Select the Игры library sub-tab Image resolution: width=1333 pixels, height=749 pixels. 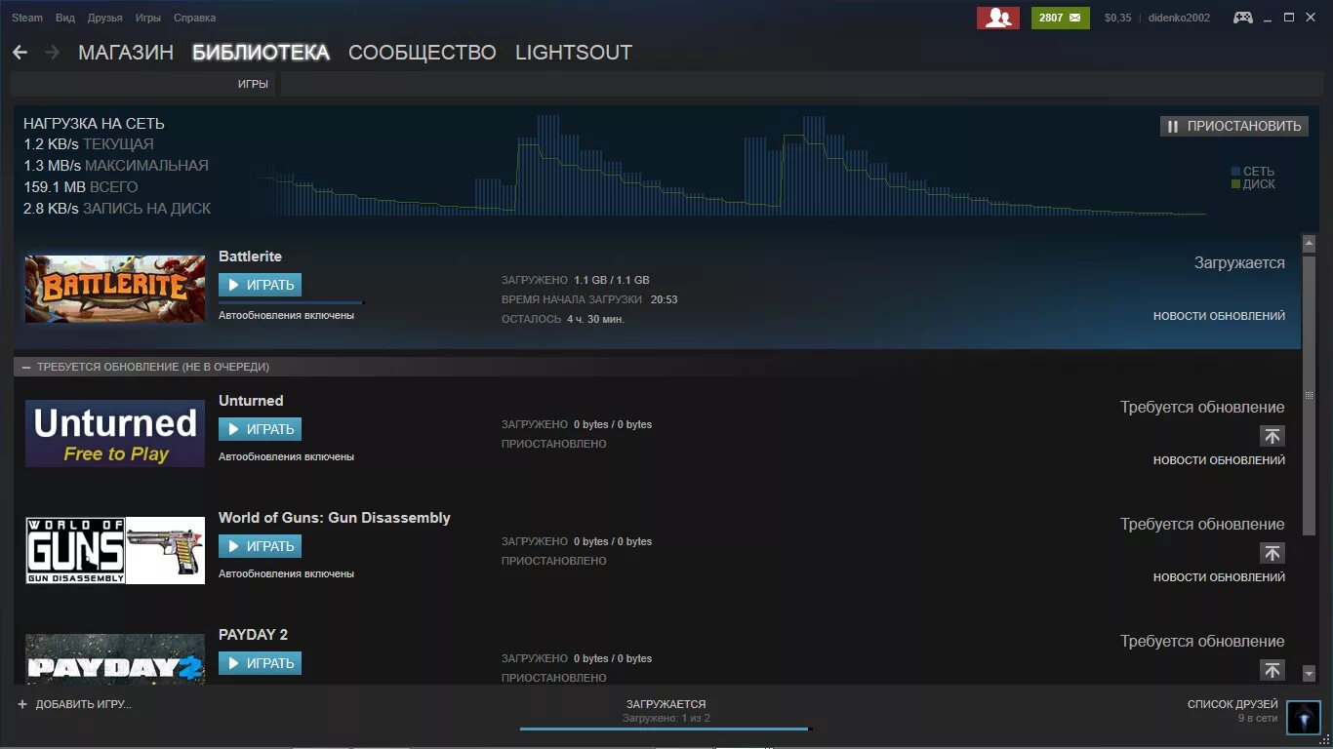coord(253,85)
